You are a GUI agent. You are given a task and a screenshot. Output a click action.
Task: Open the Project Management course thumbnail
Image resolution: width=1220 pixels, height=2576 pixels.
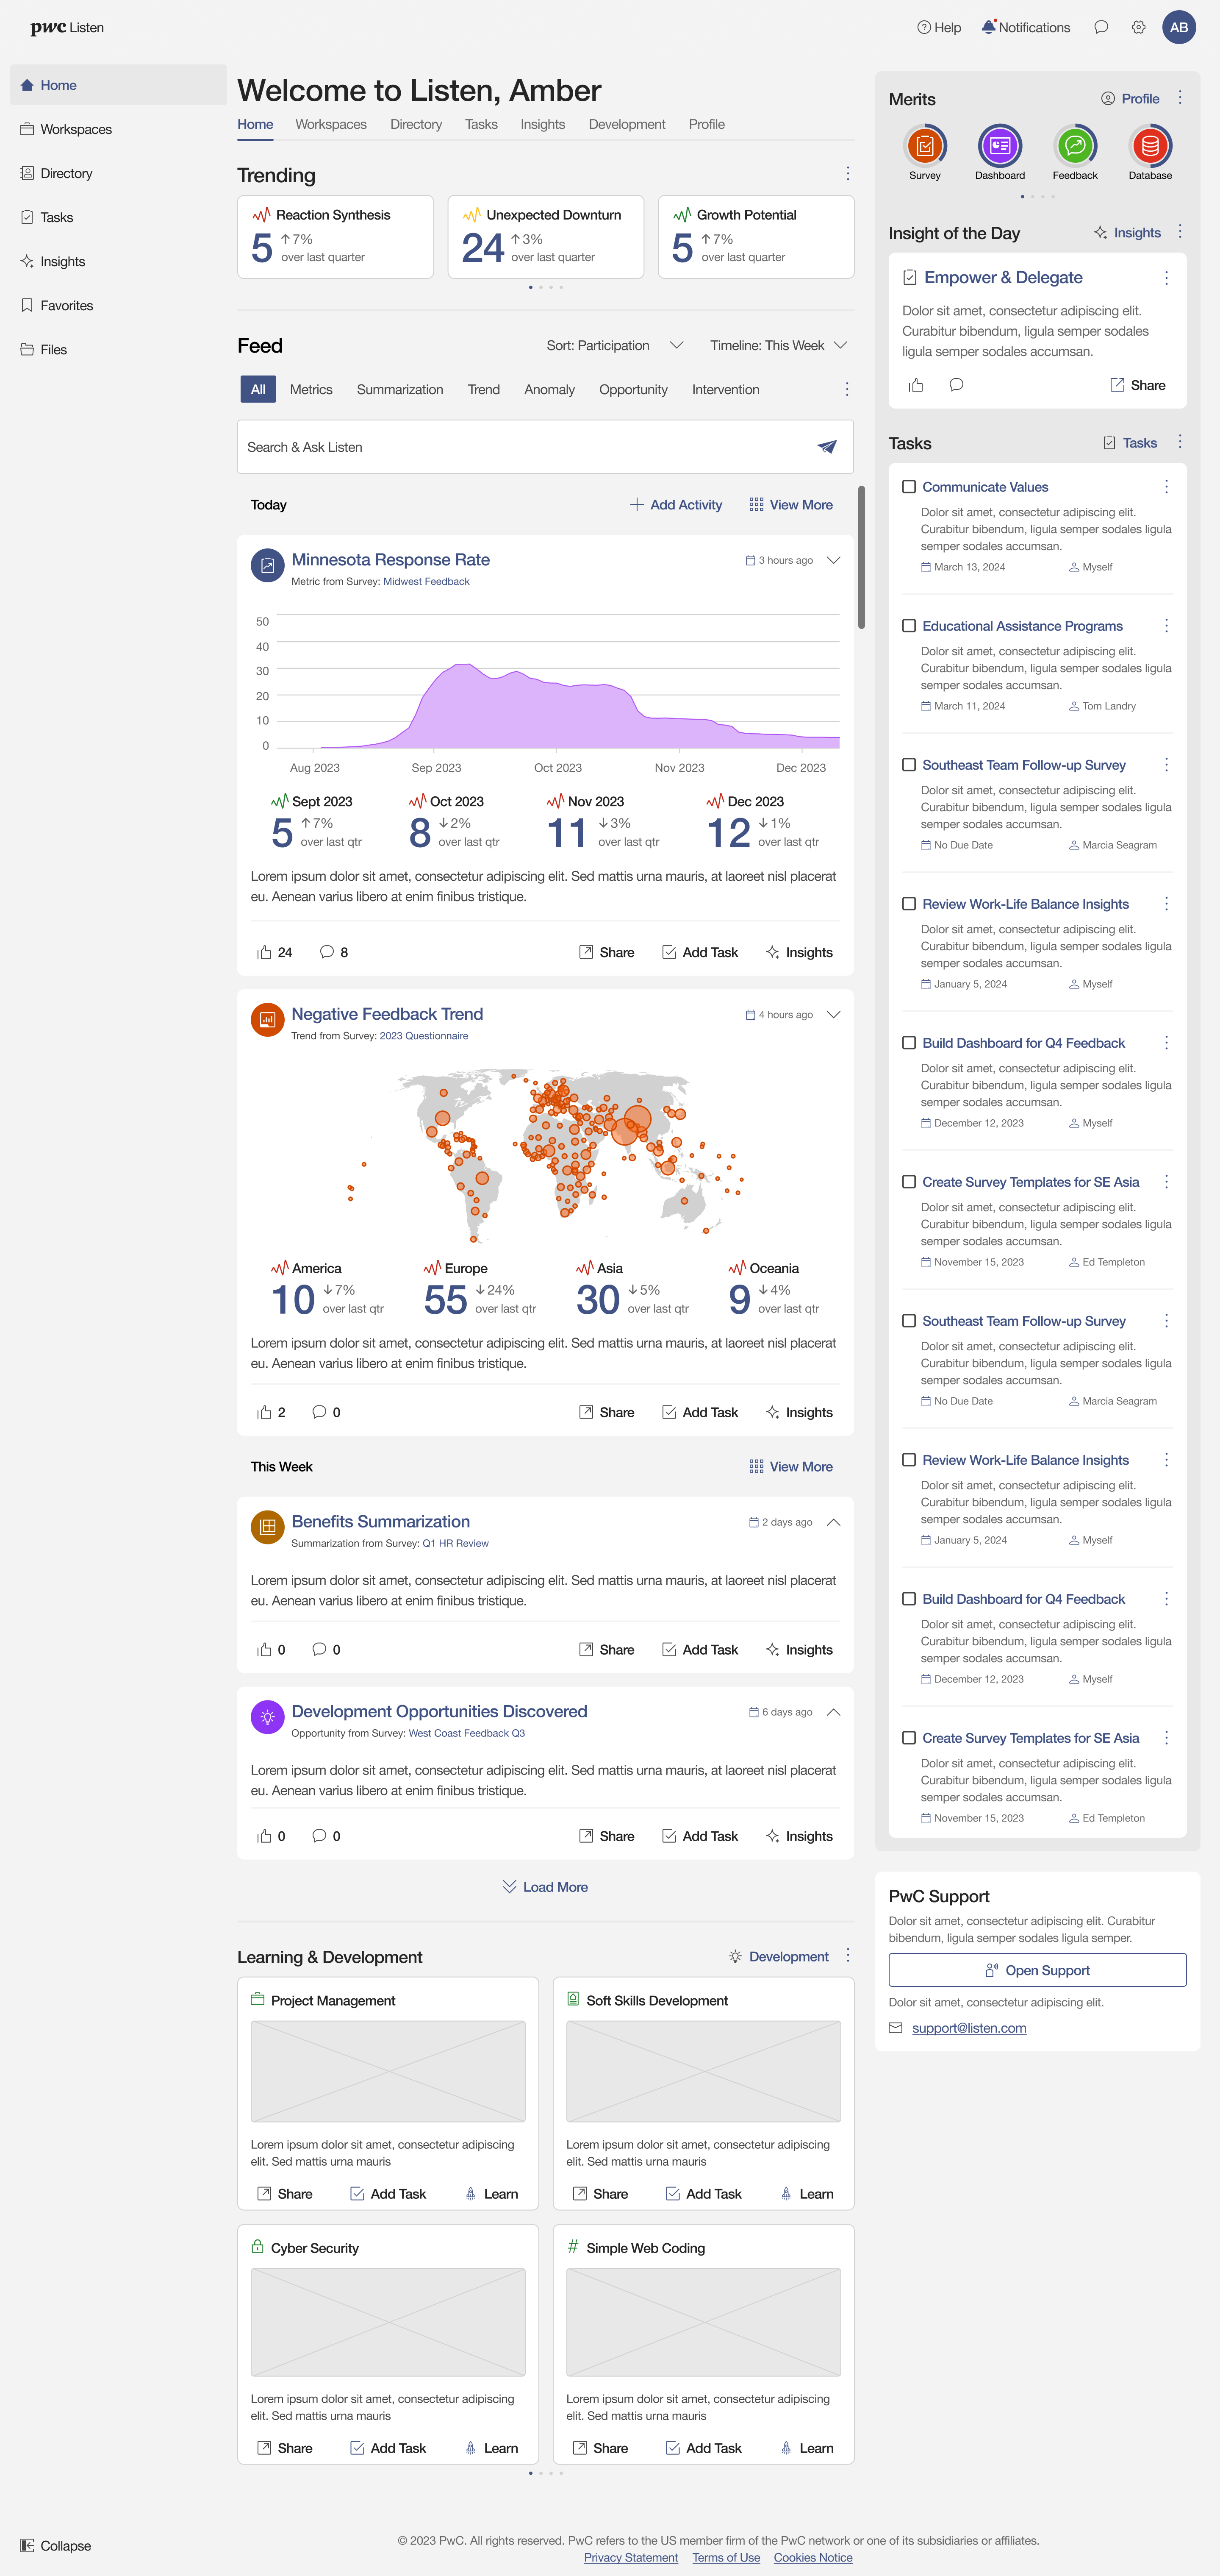[388, 2071]
